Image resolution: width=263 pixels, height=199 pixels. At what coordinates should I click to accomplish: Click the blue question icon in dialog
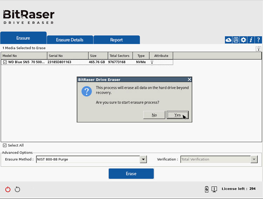click(87, 91)
